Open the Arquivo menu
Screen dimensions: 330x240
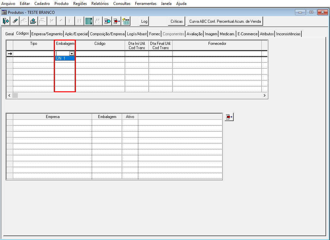point(8,4)
